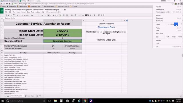Switch to the PO's sheet tab
Viewport: 183px width, 103px height.
(x=40, y=96)
